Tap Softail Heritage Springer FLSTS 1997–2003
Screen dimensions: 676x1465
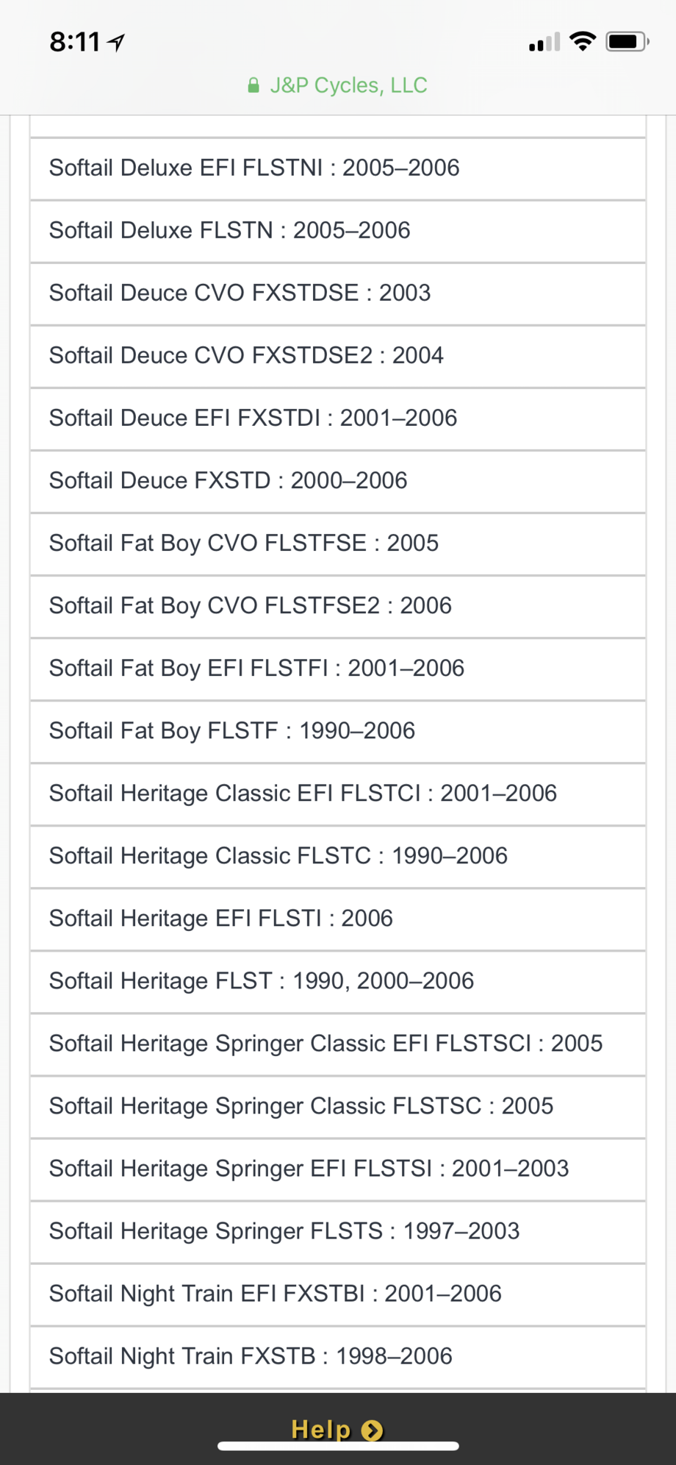(338, 1231)
